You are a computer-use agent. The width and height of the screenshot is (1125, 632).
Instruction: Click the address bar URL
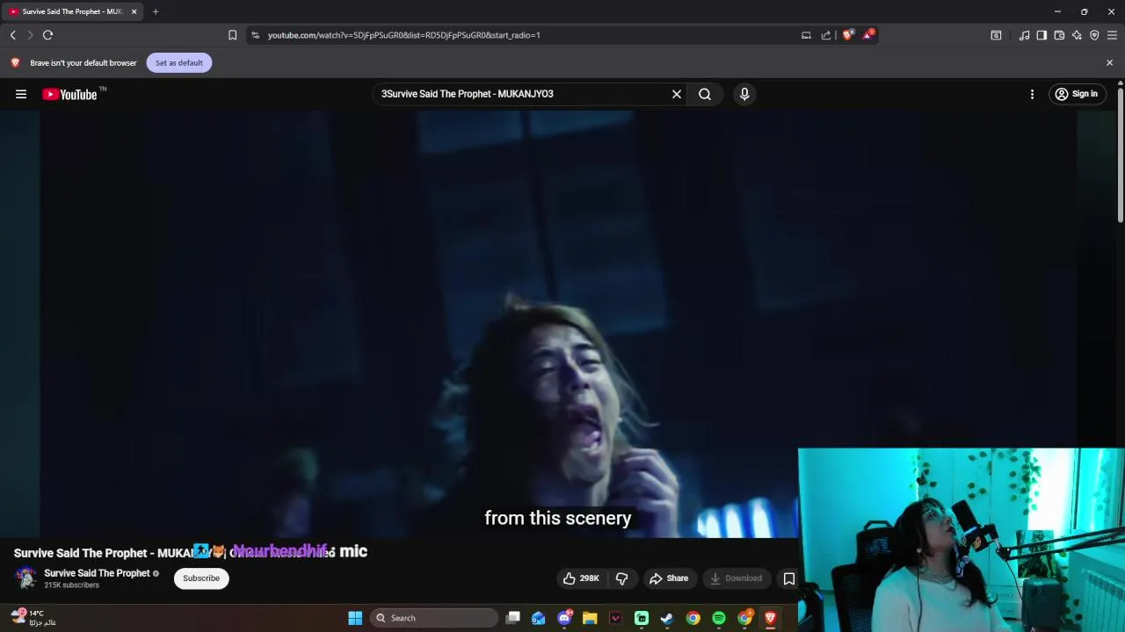[403, 35]
